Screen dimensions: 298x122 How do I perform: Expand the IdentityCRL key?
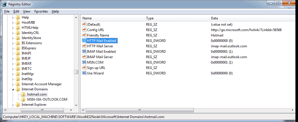[x=13, y=33]
